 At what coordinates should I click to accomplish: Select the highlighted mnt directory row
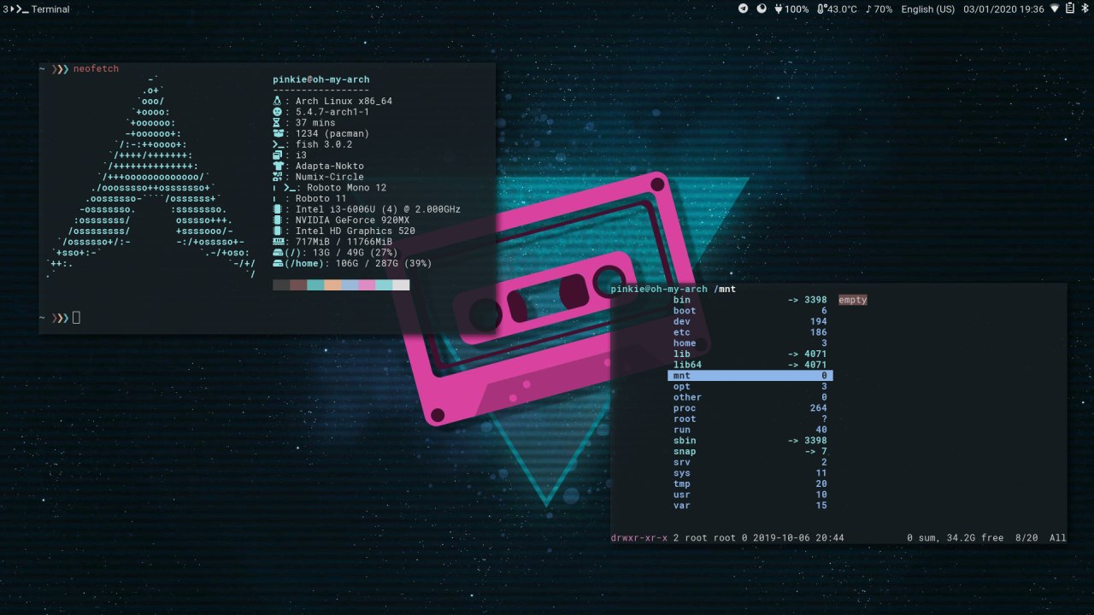click(x=750, y=376)
